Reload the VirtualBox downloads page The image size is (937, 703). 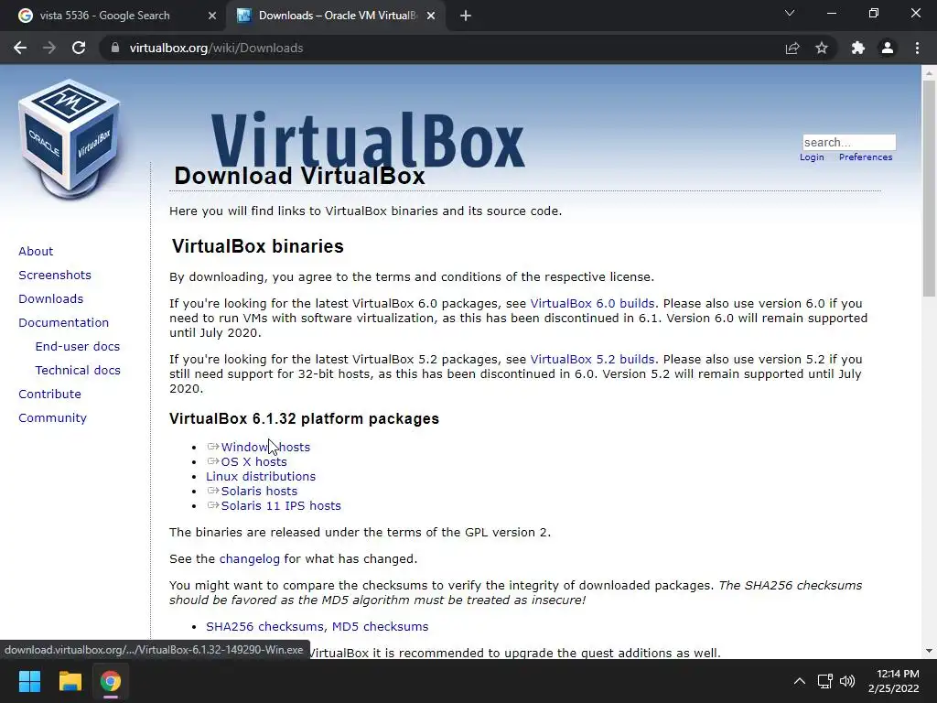(79, 48)
